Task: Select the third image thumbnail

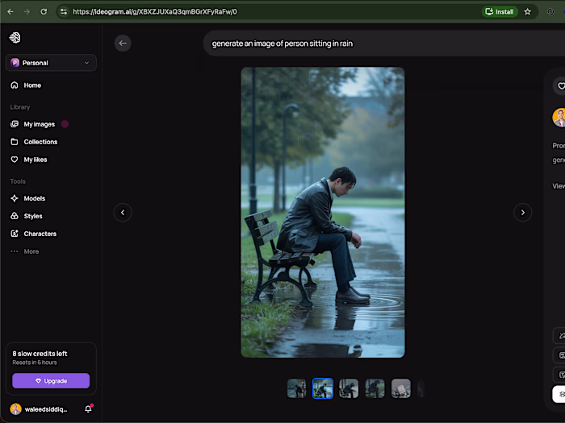Action: click(x=349, y=388)
